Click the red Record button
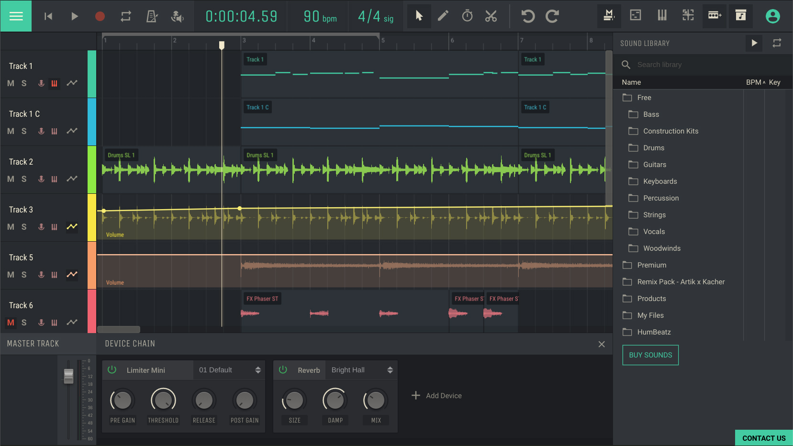 coord(100,16)
